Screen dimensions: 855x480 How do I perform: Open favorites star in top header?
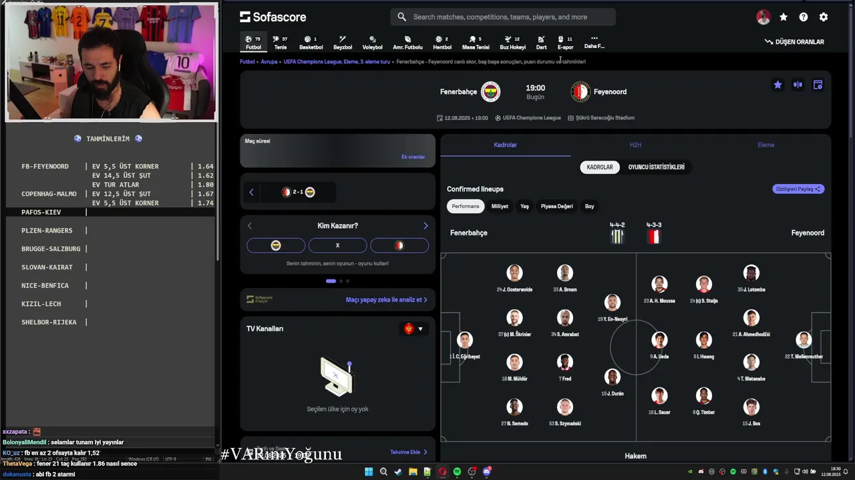[x=784, y=17]
